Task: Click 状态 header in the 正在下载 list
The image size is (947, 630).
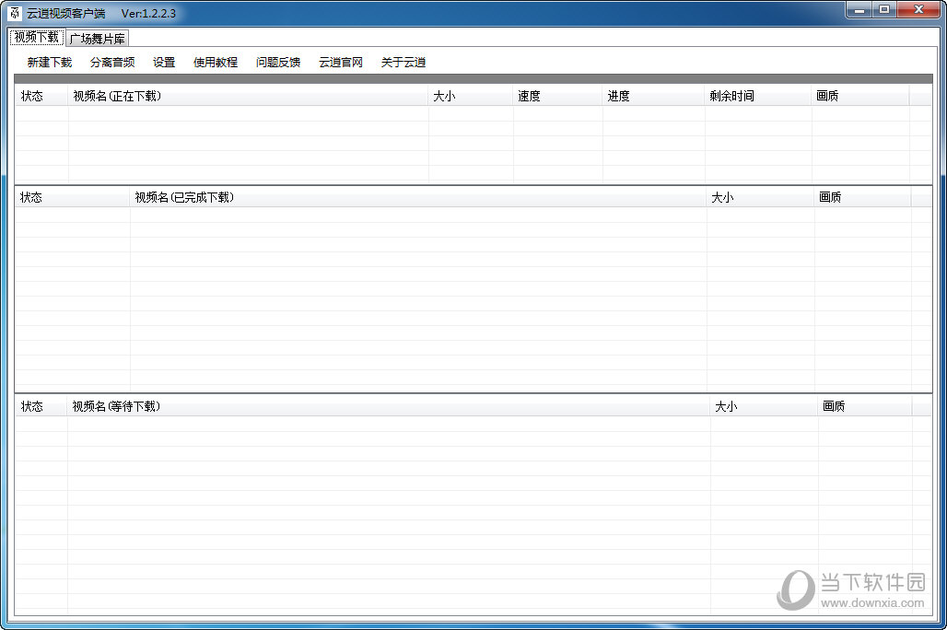Action: [41, 96]
